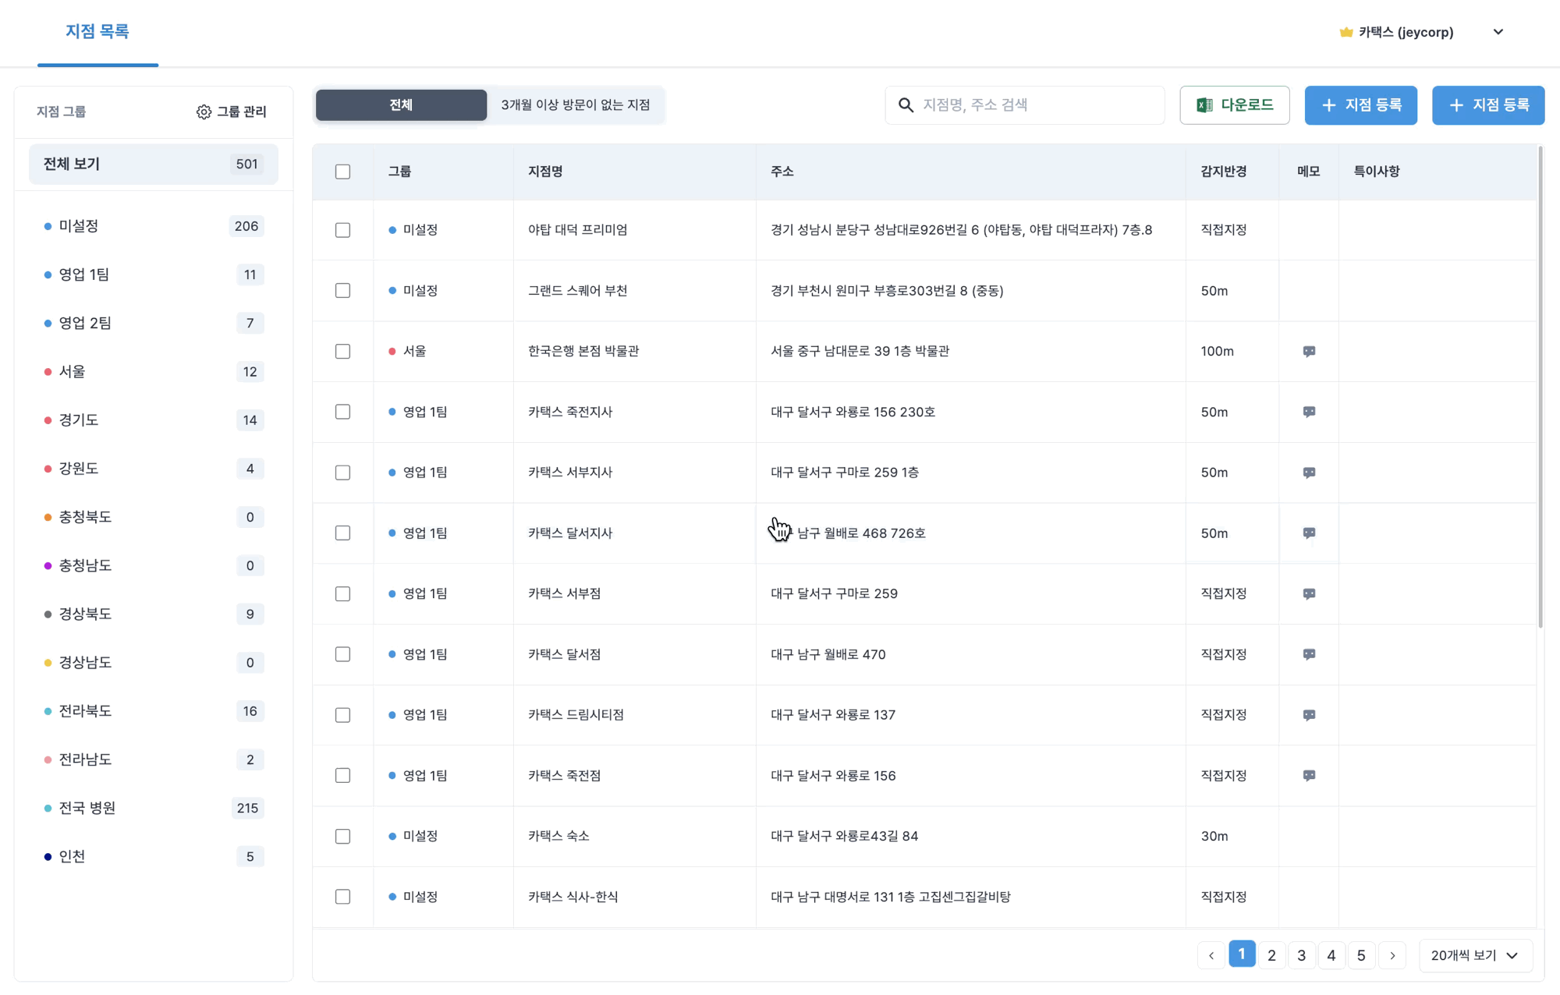Click memo icon in 카택스 서부지사 row
The image size is (1560, 995).
pyautogui.click(x=1309, y=473)
